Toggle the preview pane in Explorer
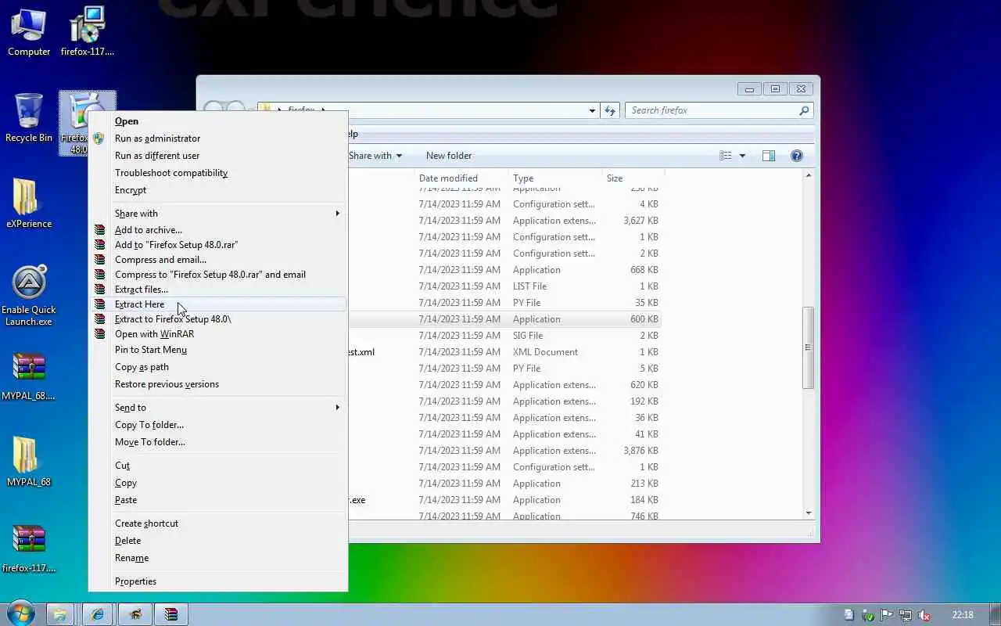The image size is (1001, 626). (x=769, y=156)
